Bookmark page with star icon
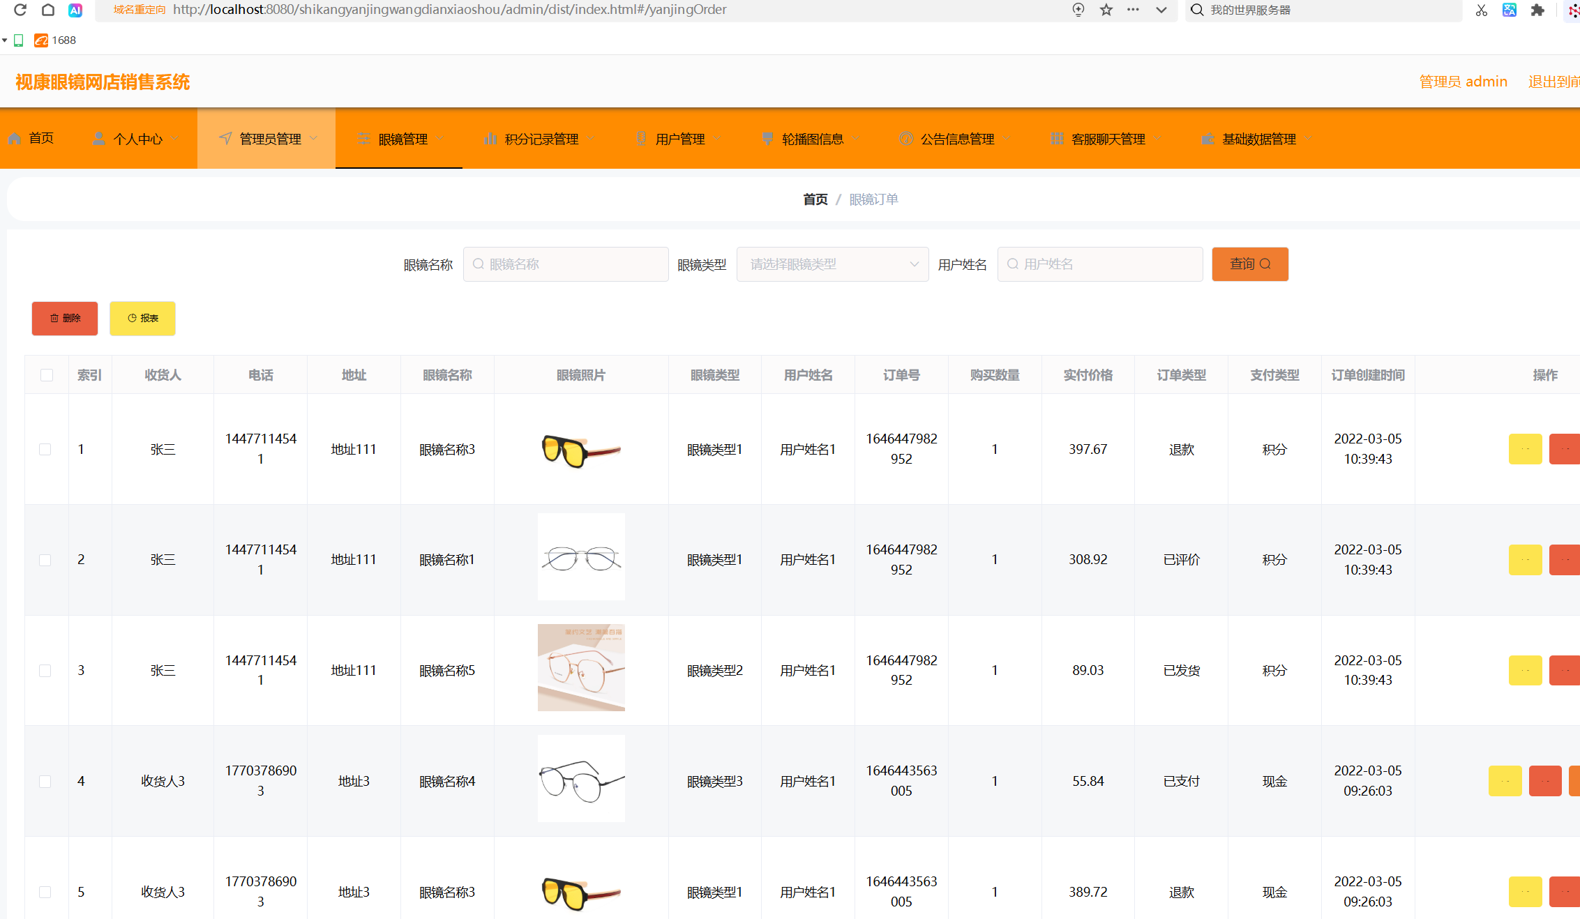Viewport: 1580px width, 919px height. click(x=1106, y=10)
